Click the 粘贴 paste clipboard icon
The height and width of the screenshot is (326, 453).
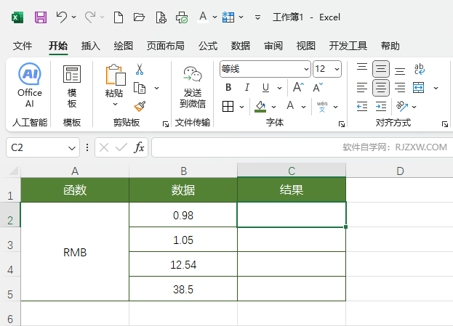coord(116,75)
